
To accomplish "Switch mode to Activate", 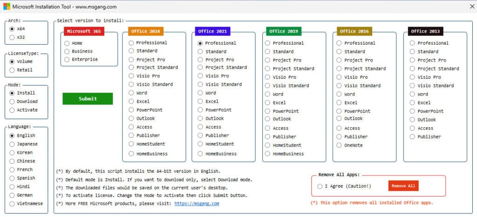I will (x=12, y=110).
